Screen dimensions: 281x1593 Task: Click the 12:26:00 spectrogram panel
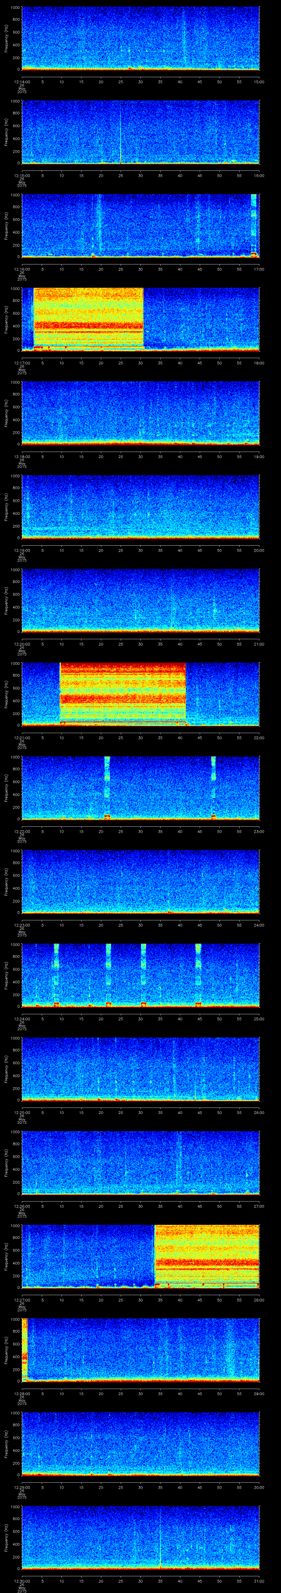(x=141, y=1162)
